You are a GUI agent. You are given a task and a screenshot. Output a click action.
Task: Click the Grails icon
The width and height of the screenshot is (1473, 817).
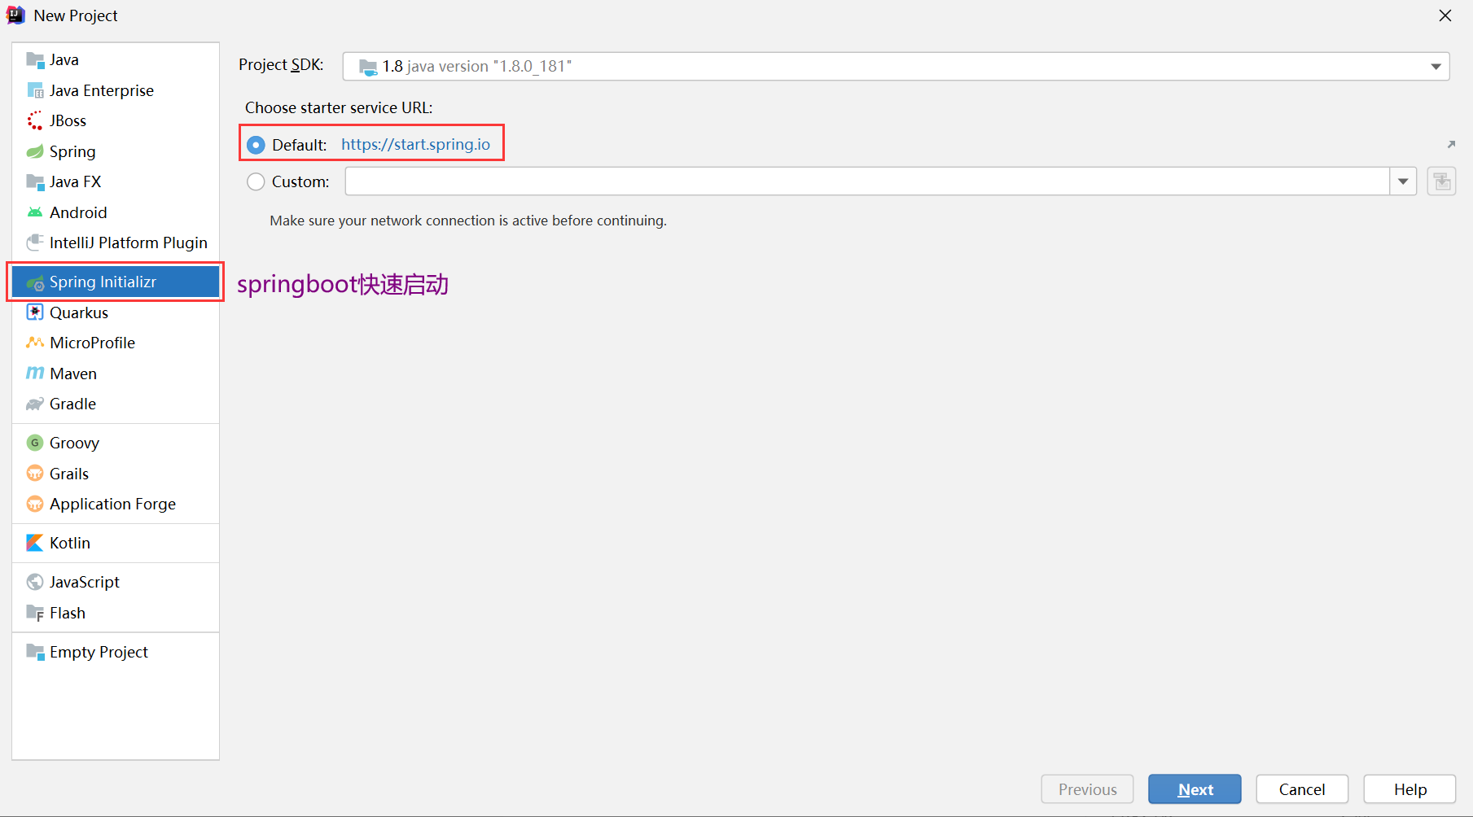(x=35, y=474)
